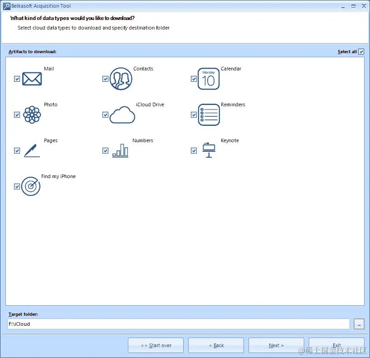
Task: Click the Photo label text
Action: (x=51, y=104)
